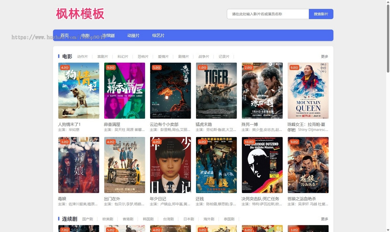Click the 搜索影片 search button

click(x=321, y=14)
